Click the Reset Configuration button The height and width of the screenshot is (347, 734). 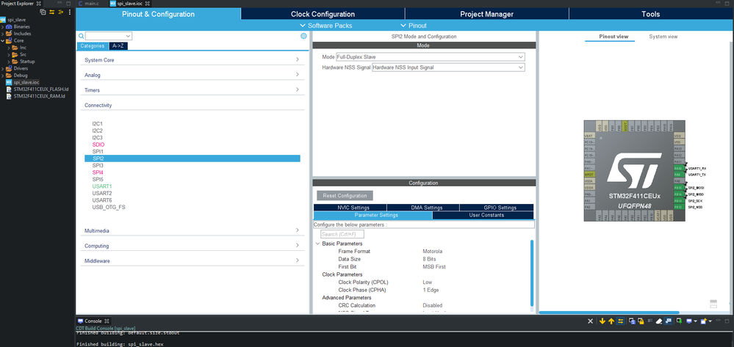(x=345, y=195)
